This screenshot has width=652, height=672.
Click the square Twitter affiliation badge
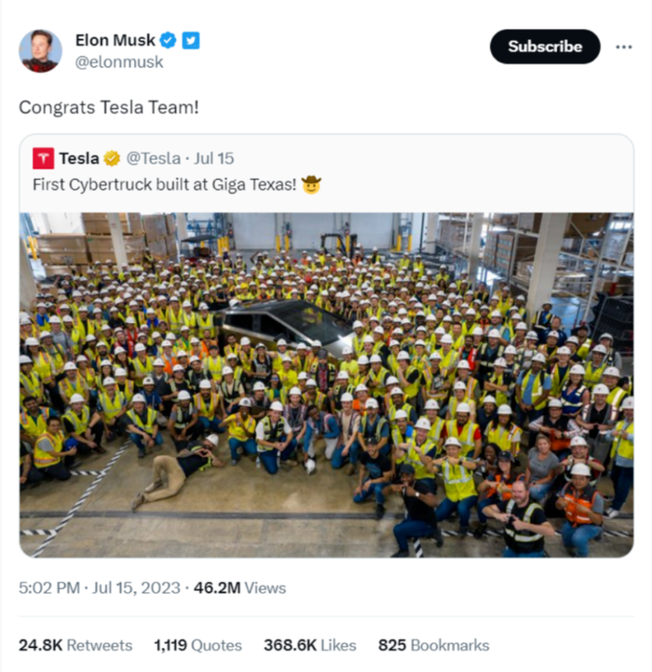(191, 40)
